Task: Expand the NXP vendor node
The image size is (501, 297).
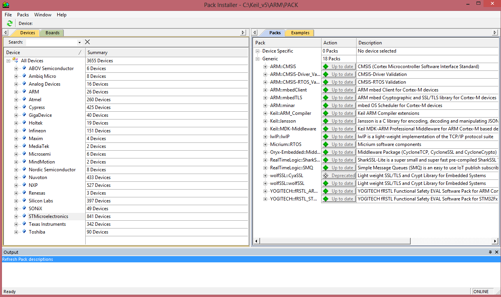Action: tap(16, 185)
